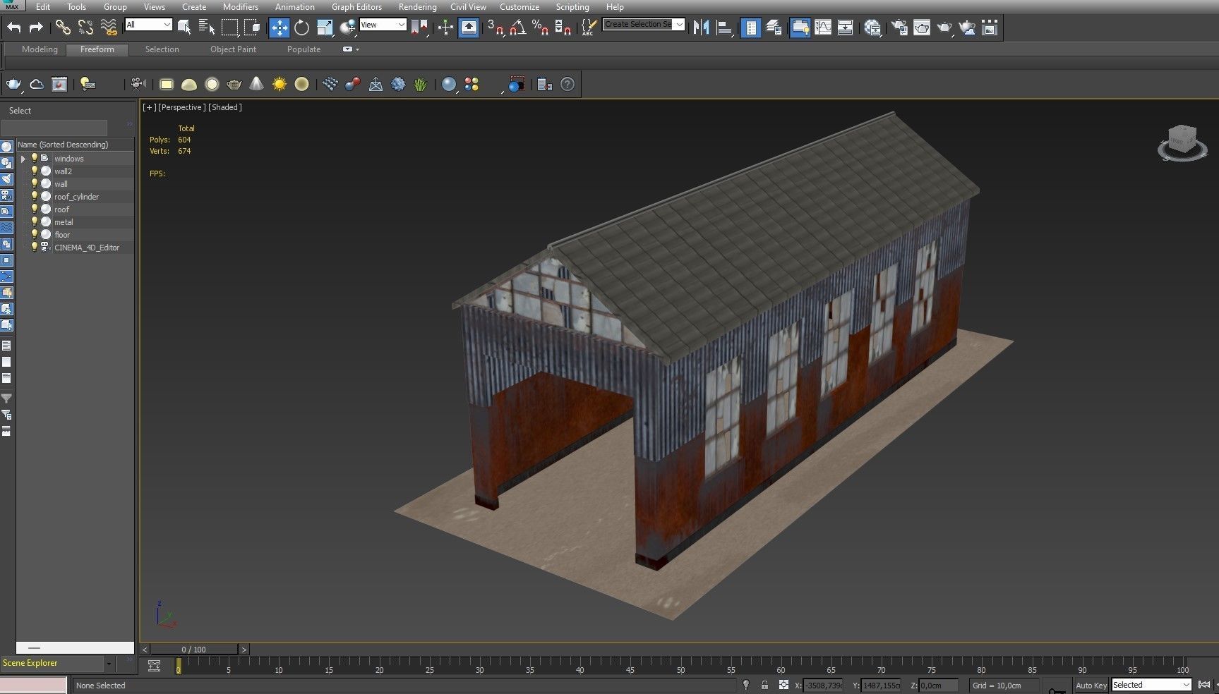Open Material Editor

coord(873,28)
